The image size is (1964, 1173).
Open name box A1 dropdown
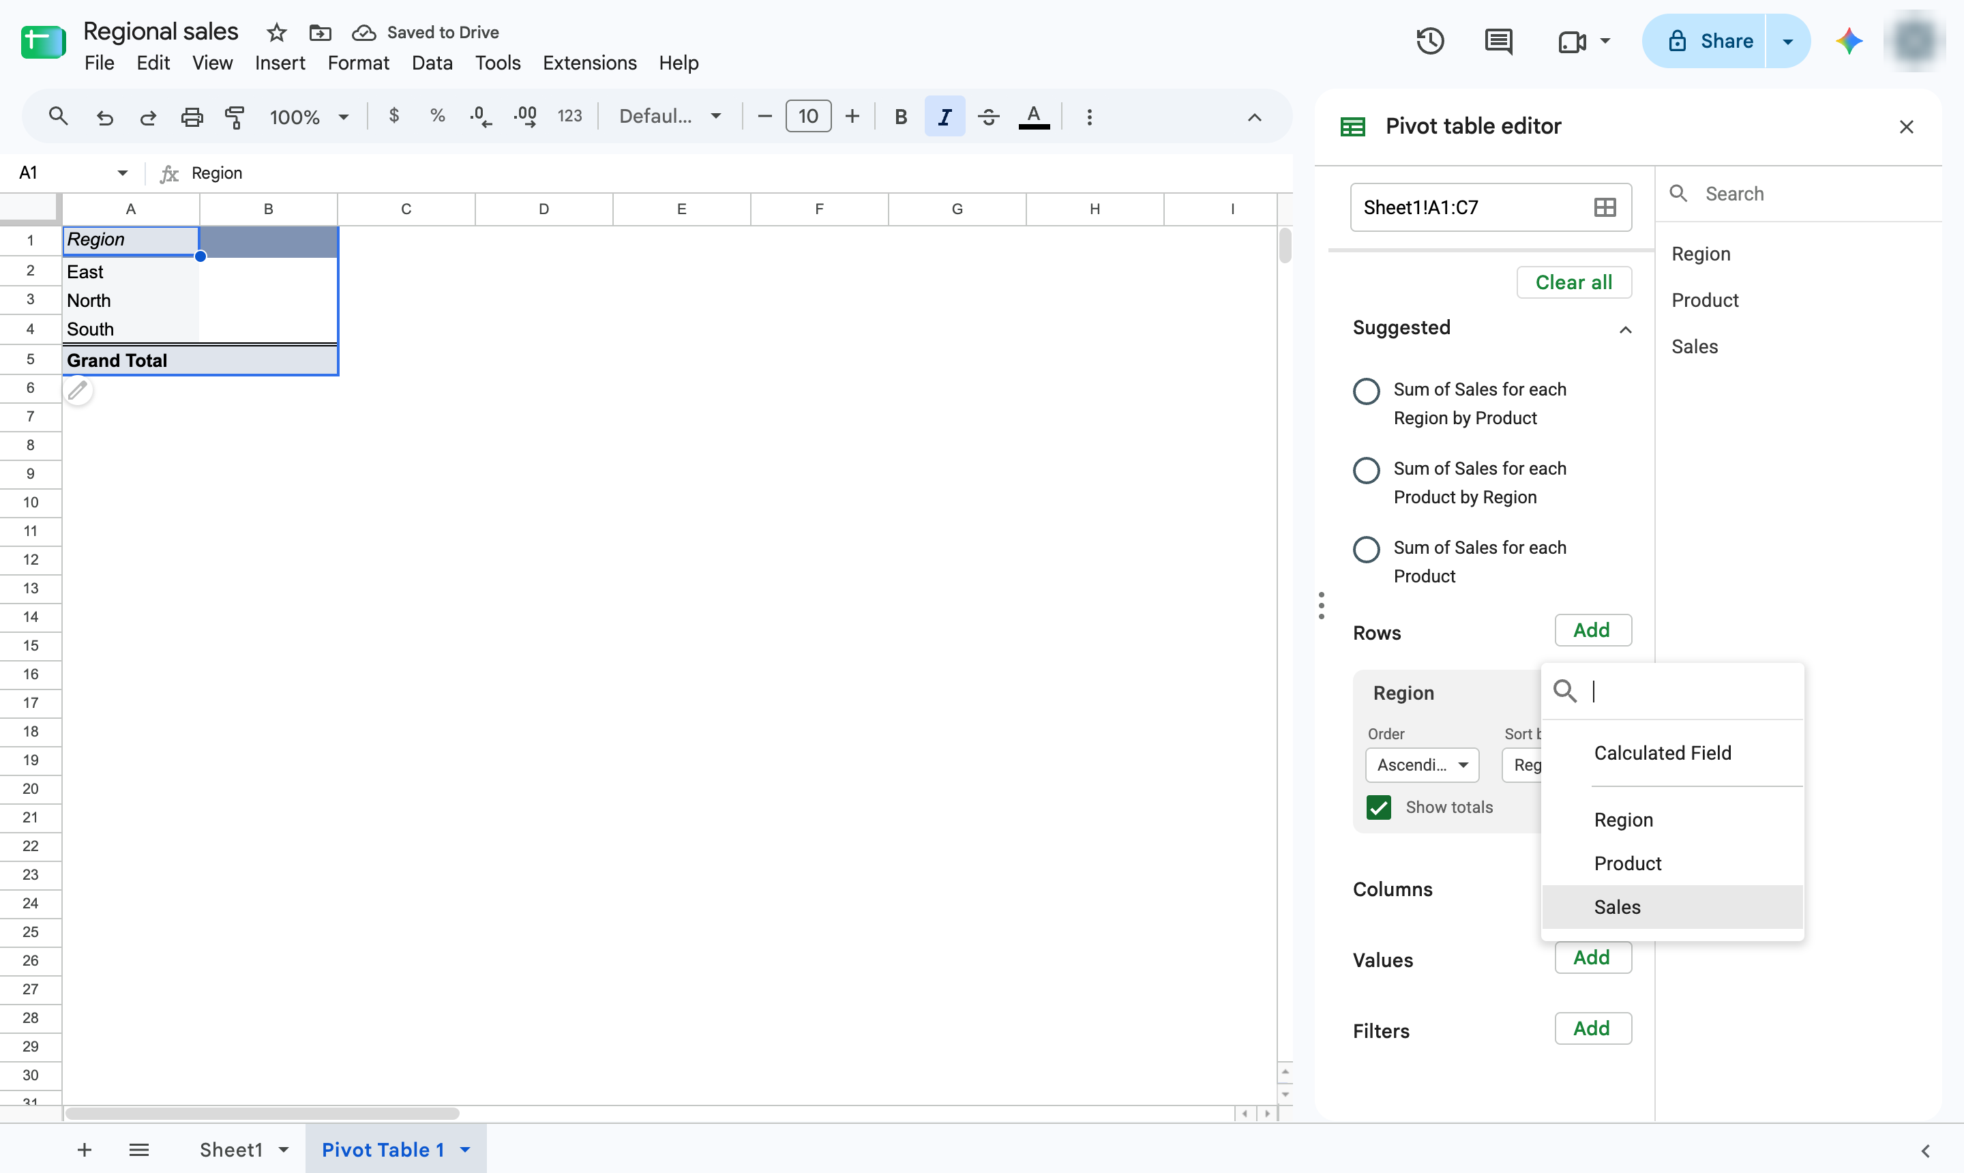click(x=123, y=173)
